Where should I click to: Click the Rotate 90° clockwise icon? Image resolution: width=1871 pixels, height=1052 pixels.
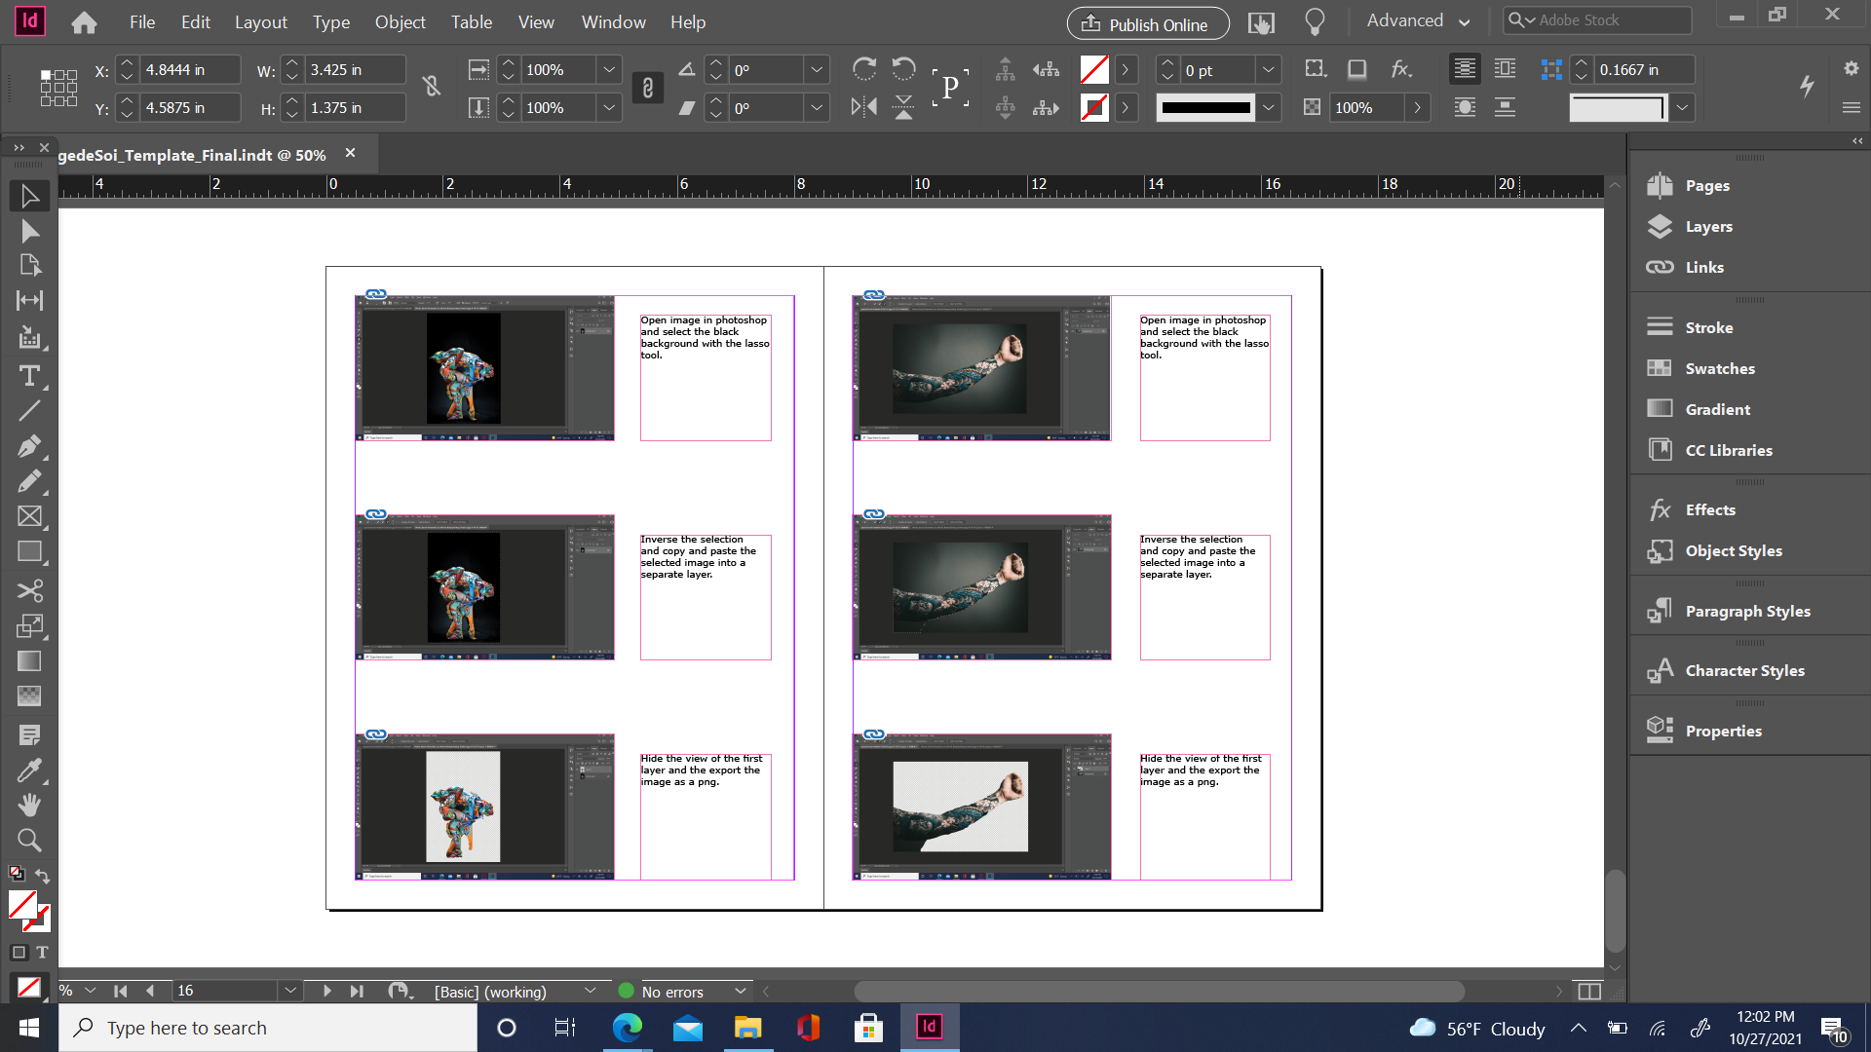[863, 69]
